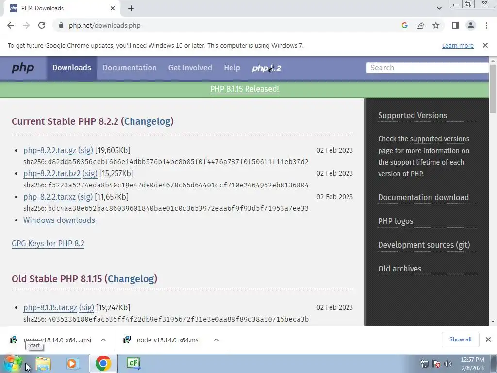Click the forward navigation arrow
497x373 pixels.
[26, 25]
